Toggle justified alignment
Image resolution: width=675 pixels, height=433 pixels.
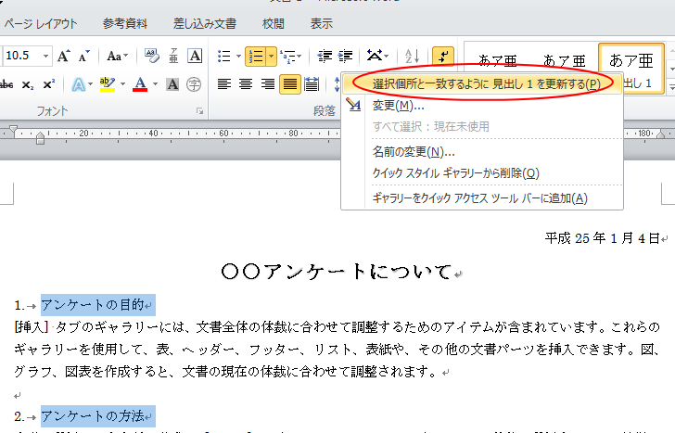point(289,84)
